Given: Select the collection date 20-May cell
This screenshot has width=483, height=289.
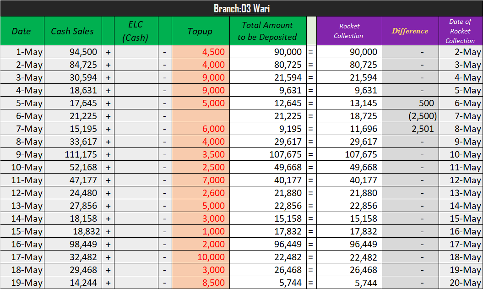Looking at the screenshot, I should 461,283.
